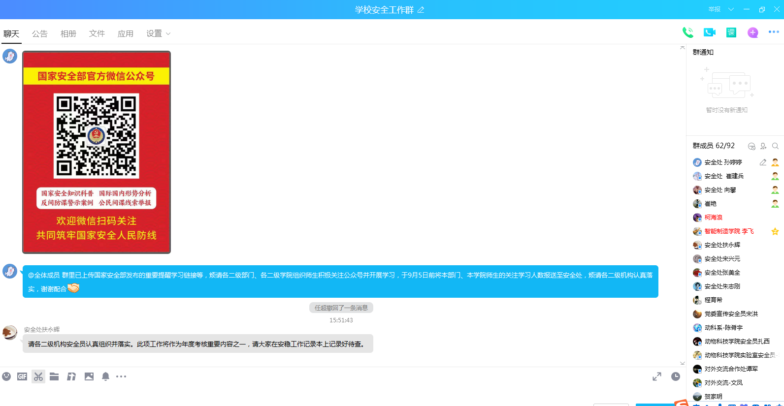Select the screenshot scissors tool
The width and height of the screenshot is (784, 406).
pos(38,376)
